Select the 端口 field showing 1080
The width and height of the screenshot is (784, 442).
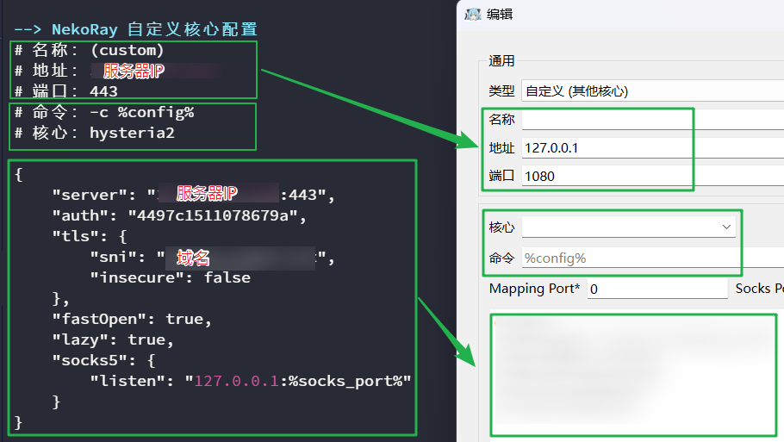[x=651, y=176]
